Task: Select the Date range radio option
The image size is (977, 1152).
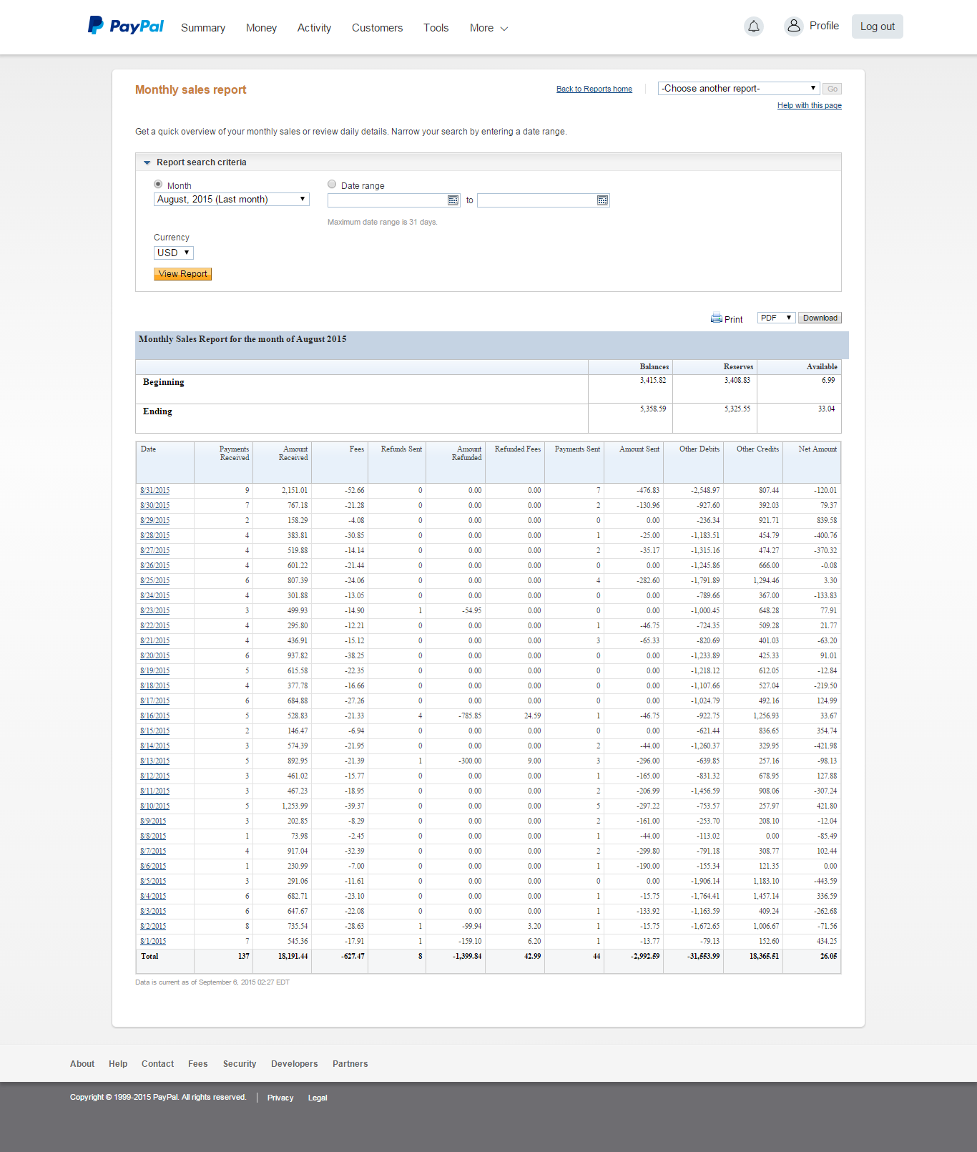Action: [x=332, y=185]
